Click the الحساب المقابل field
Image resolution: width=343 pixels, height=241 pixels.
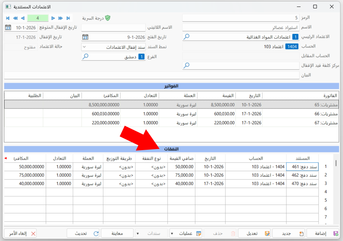click(x=241, y=56)
